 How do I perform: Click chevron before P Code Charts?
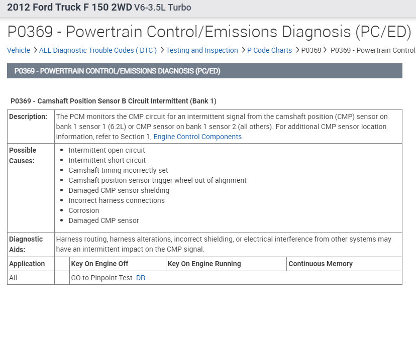(x=243, y=50)
